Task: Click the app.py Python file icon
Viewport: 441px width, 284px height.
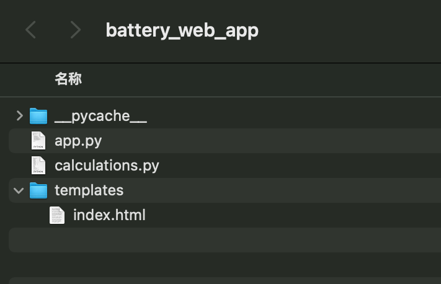Action: [38, 141]
